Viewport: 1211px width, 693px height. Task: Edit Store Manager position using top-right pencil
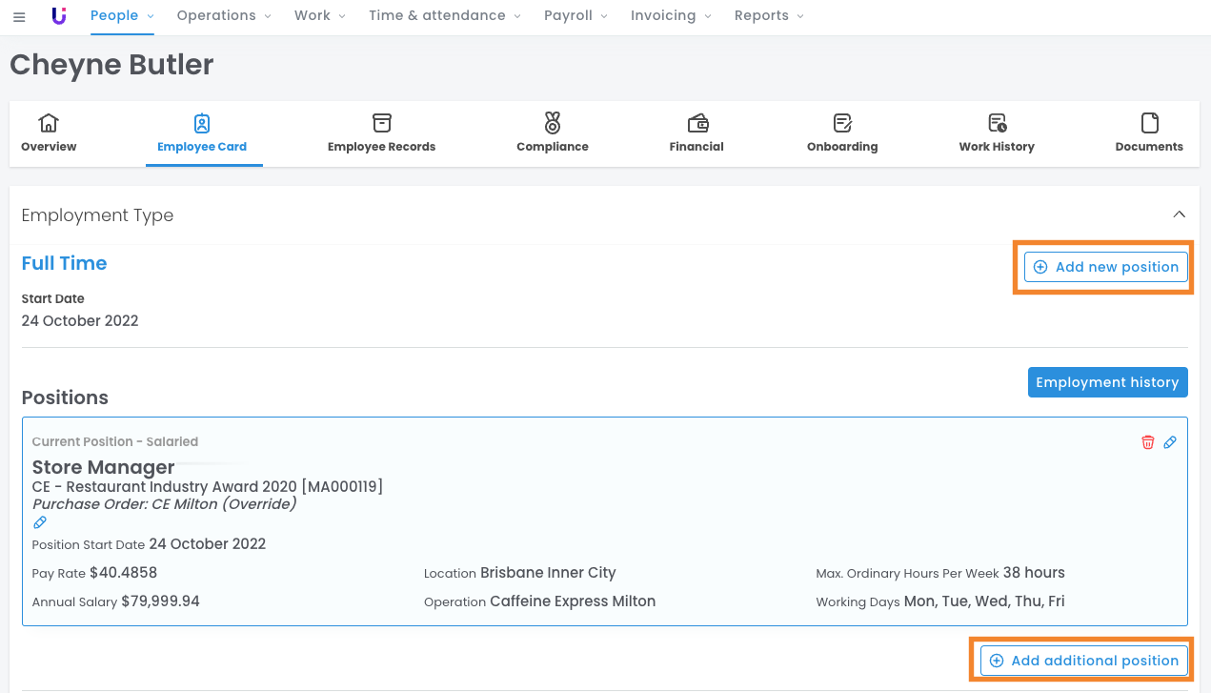coord(1170,442)
